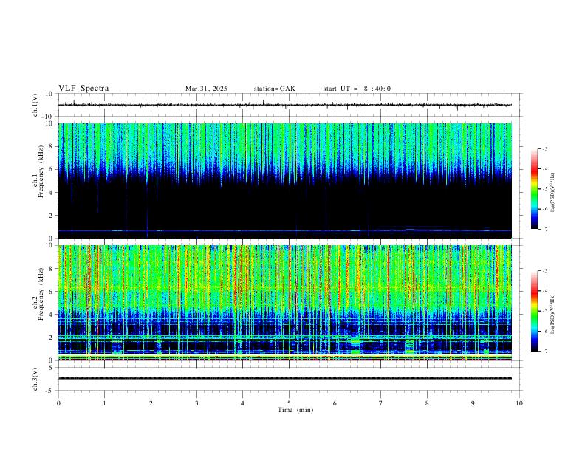Click the lower PSD color scale bar
This screenshot has width=585, height=452.
[x=534, y=311]
